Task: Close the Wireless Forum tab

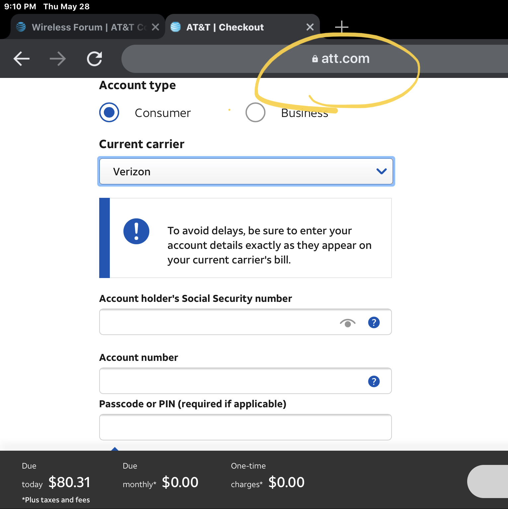Action: point(155,27)
